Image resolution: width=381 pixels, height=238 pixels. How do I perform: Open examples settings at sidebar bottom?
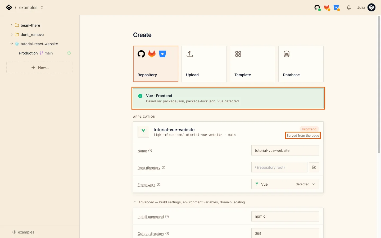23,232
